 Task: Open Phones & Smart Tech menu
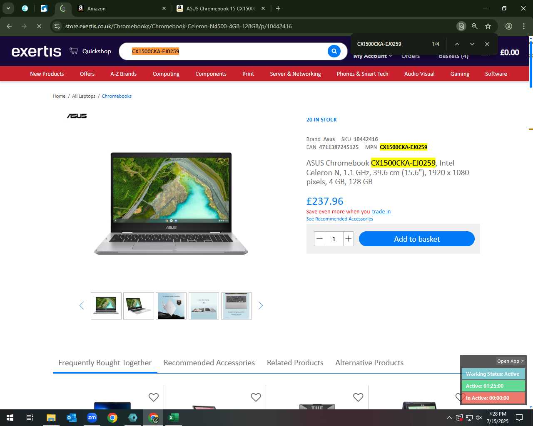363,74
